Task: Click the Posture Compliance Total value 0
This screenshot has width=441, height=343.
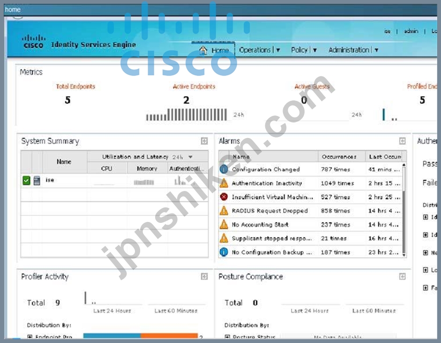Action: [x=255, y=303]
